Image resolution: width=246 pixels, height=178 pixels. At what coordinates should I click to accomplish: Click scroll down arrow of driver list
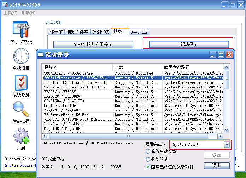coord(226,130)
